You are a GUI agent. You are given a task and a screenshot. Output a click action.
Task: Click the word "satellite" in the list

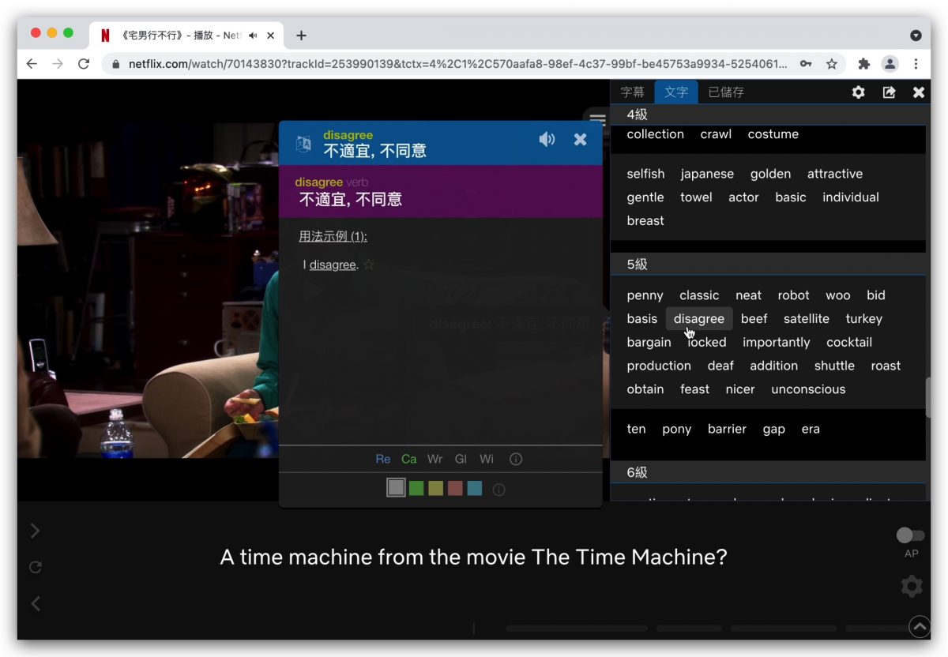coord(807,319)
